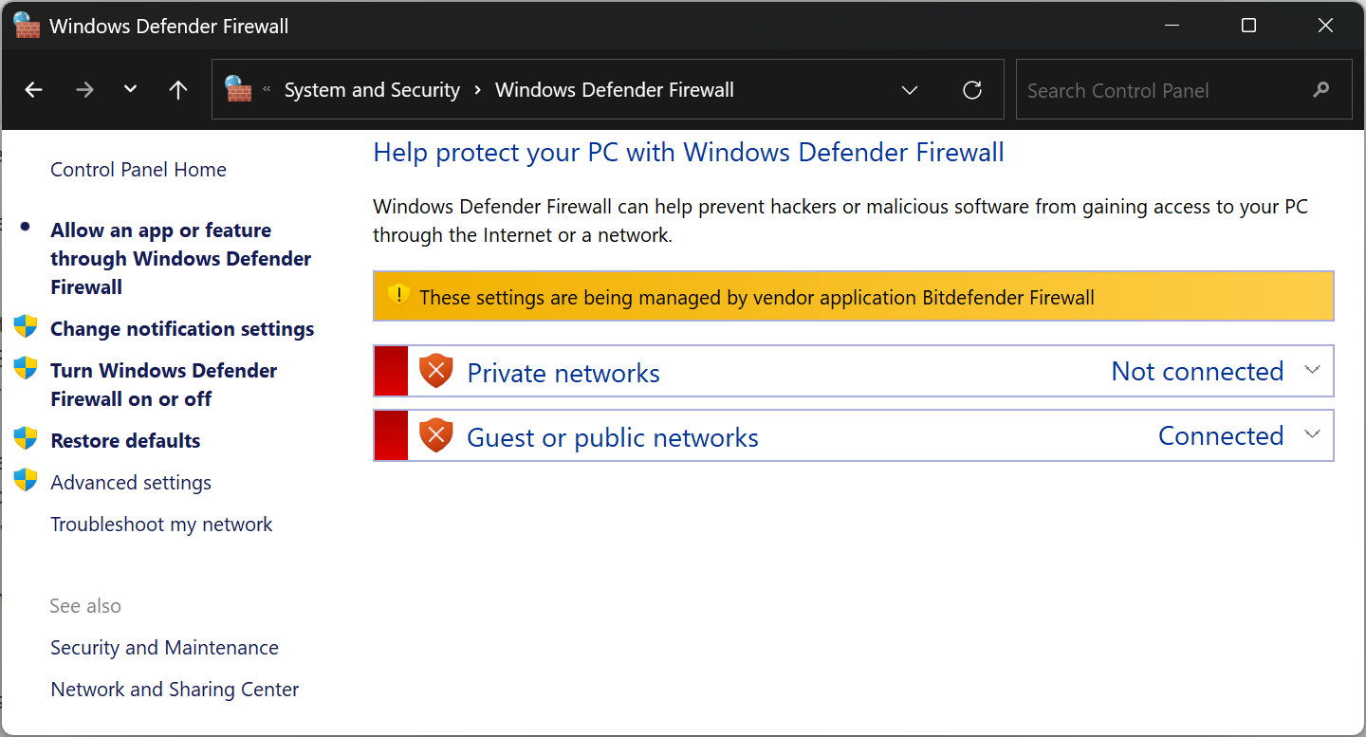The image size is (1366, 737).
Task: Click the shield icon beside Advanced settings
Action: click(26, 482)
